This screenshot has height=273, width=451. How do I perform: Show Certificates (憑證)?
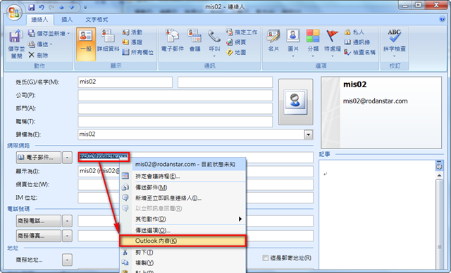[132, 42]
